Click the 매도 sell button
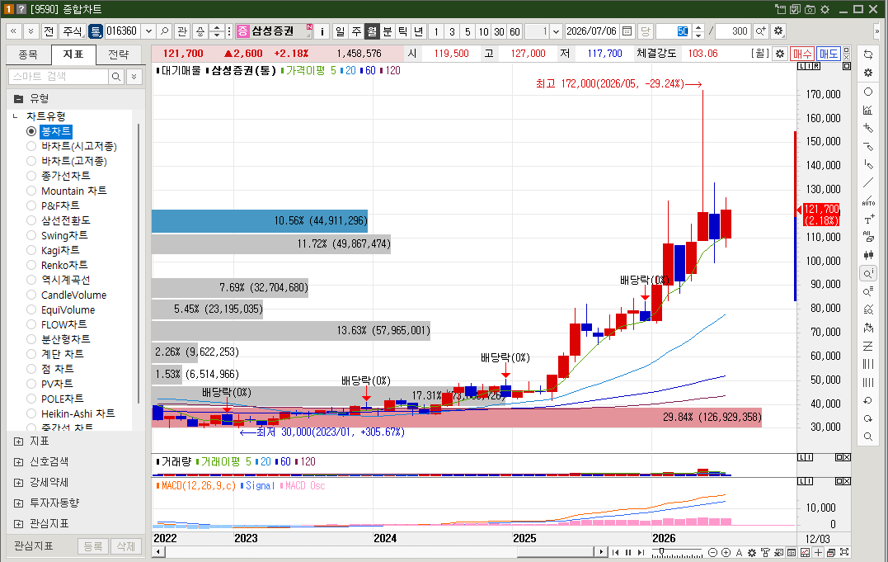 tap(828, 54)
